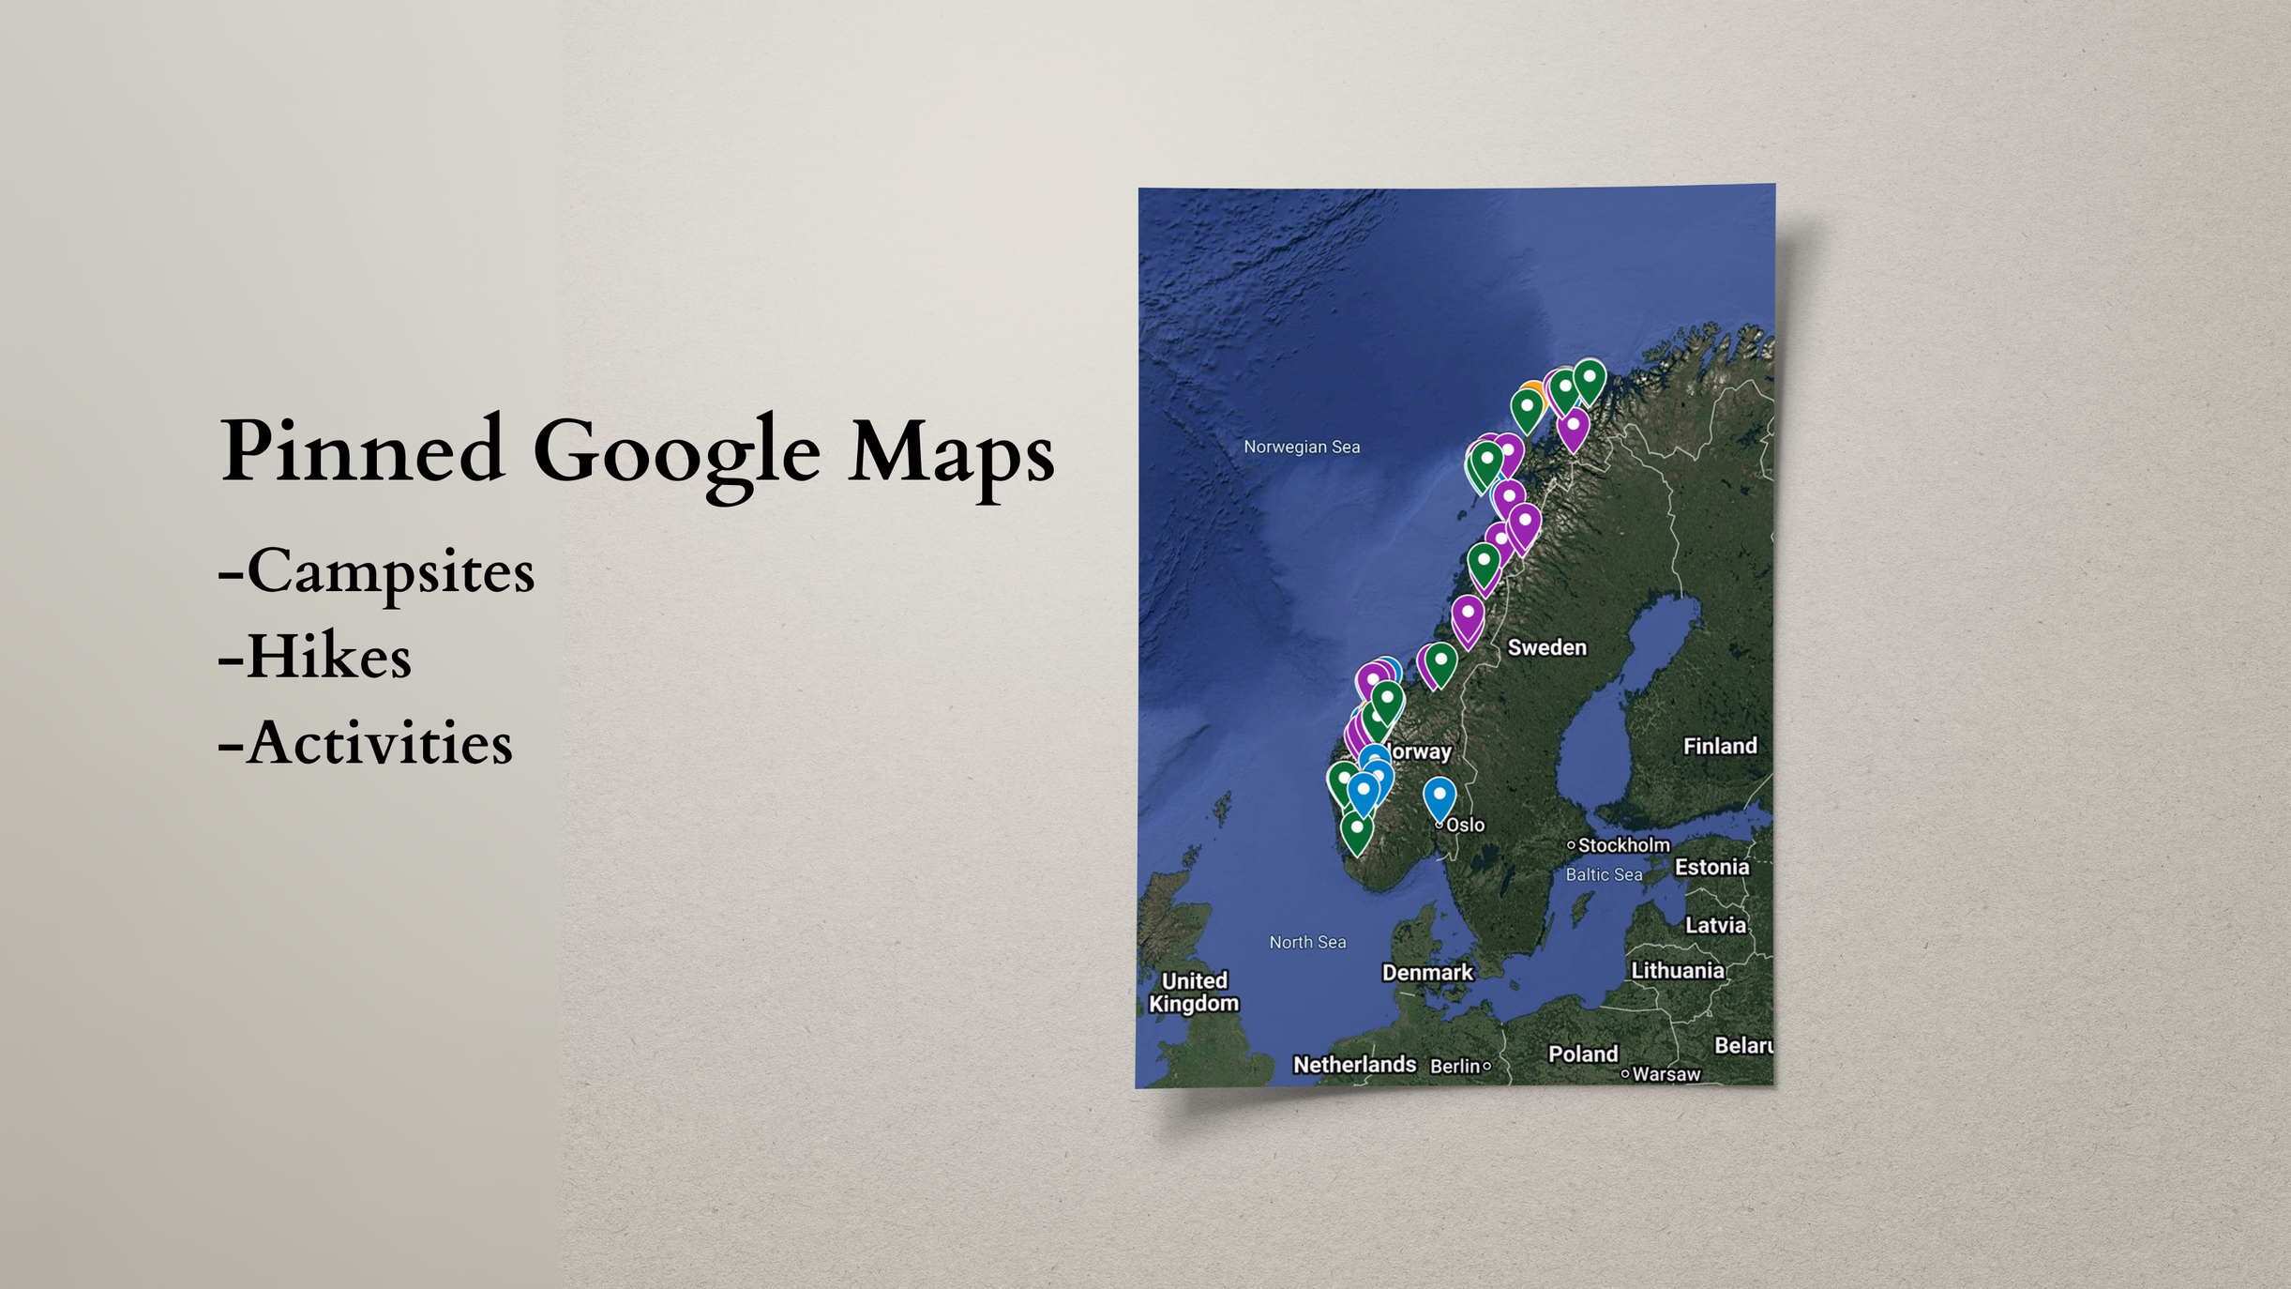Click the southernmost green pin in Norway
2291x1289 pixels.
1356,832
